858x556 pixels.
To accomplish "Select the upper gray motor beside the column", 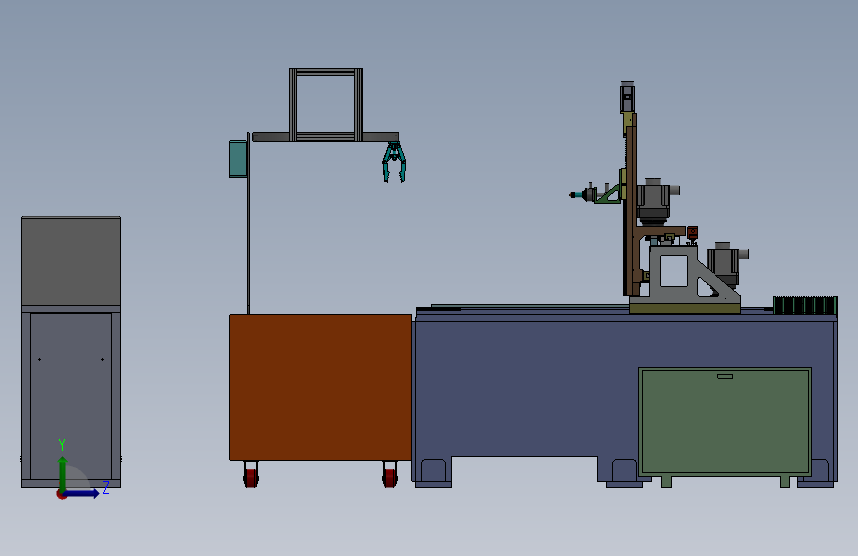I will [655, 201].
